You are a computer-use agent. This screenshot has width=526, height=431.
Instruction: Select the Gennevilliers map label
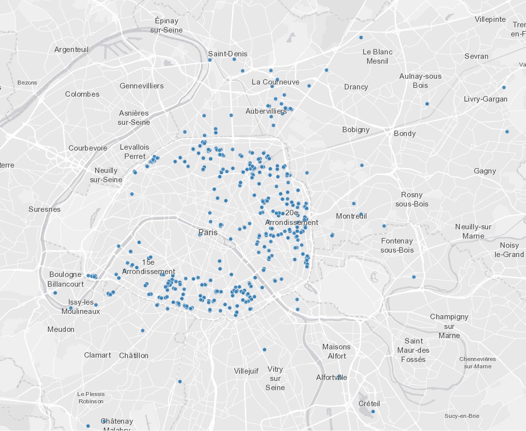[x=142, y=86]
